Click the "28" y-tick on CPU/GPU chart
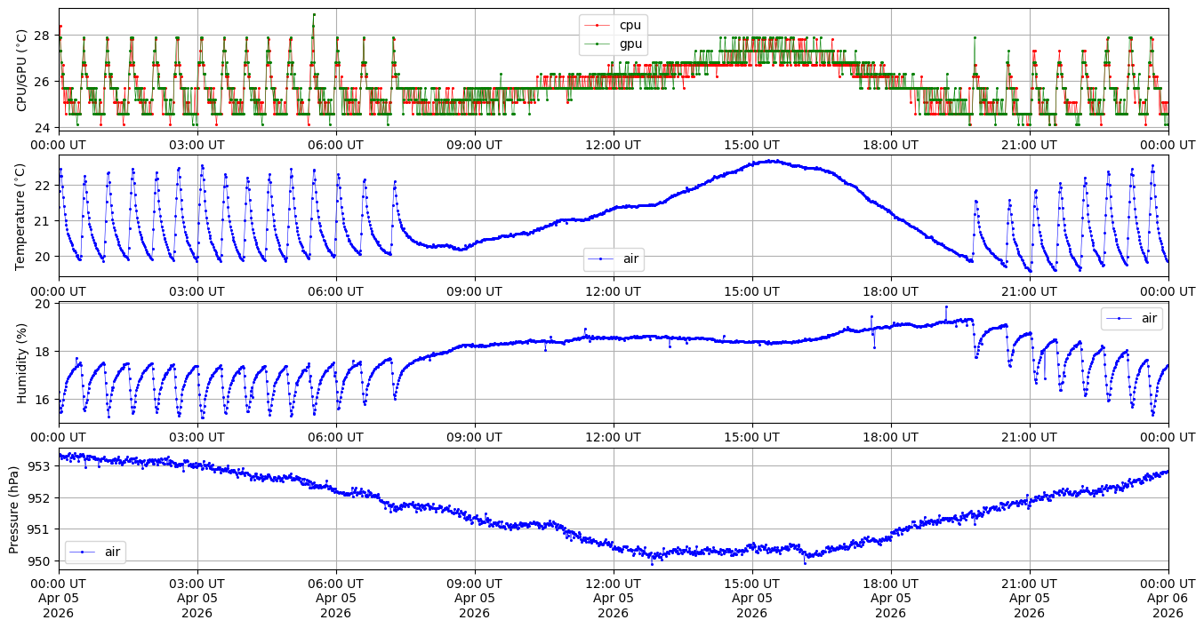Image resolution: width=1204 pixels, height=628 pixels. pyautogui.click(x=42, y=36)
